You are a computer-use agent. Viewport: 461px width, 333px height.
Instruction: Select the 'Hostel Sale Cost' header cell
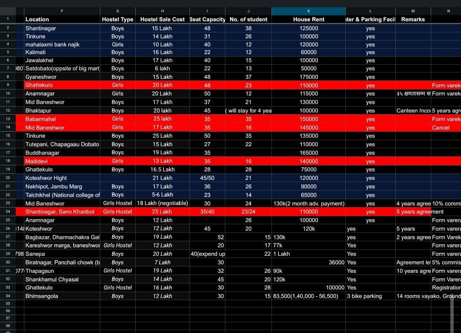[162, 19]
